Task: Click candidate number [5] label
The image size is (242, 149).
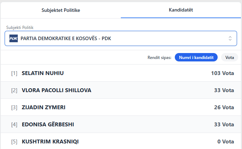Action: (14, 141)
